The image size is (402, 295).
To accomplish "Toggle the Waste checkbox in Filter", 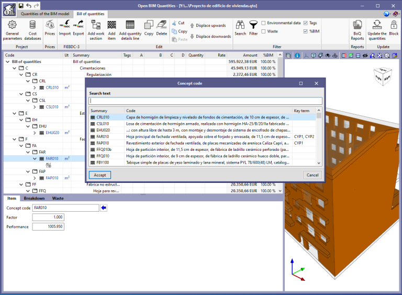I will 263,31.
